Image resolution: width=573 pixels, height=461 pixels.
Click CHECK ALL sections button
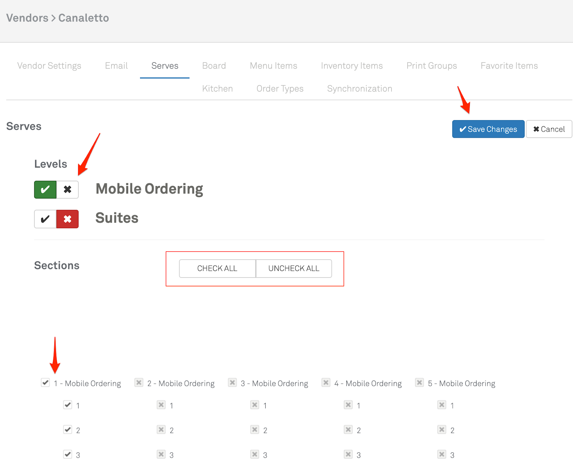tap(217, 269)
